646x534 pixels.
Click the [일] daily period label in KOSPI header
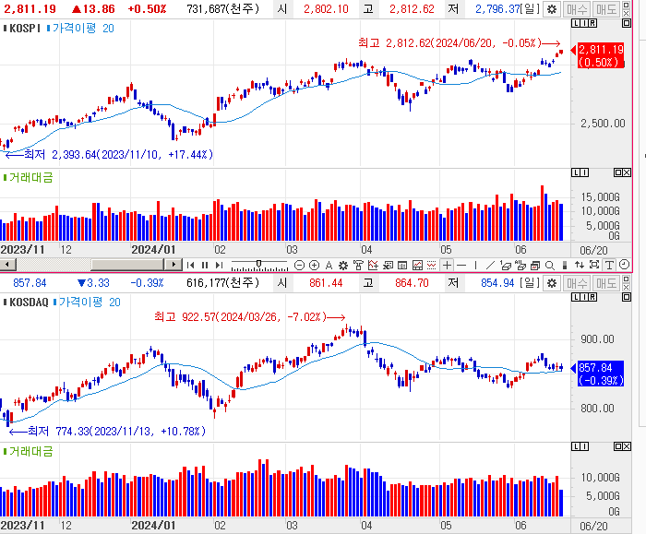tap(530, 8)
